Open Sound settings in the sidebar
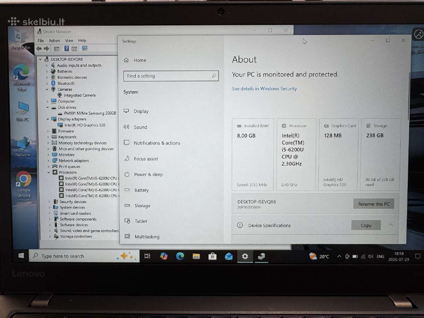 140,127
